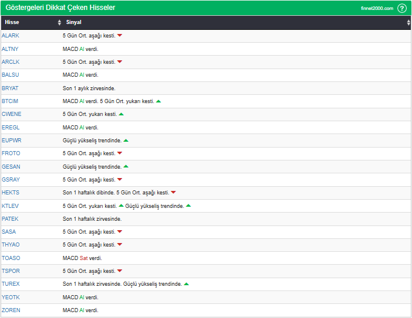412x318 pixels.
Task: Click the red down arrow in ARCLK row
Action: click(120, 62)
